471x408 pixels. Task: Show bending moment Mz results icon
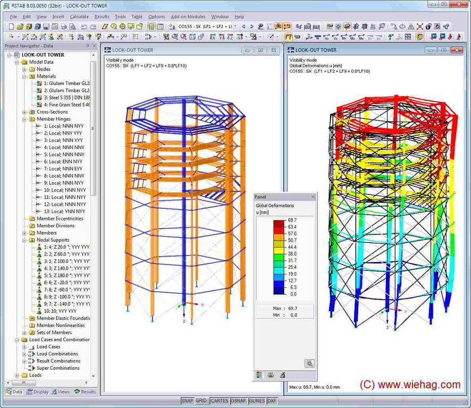coord(361,37)
